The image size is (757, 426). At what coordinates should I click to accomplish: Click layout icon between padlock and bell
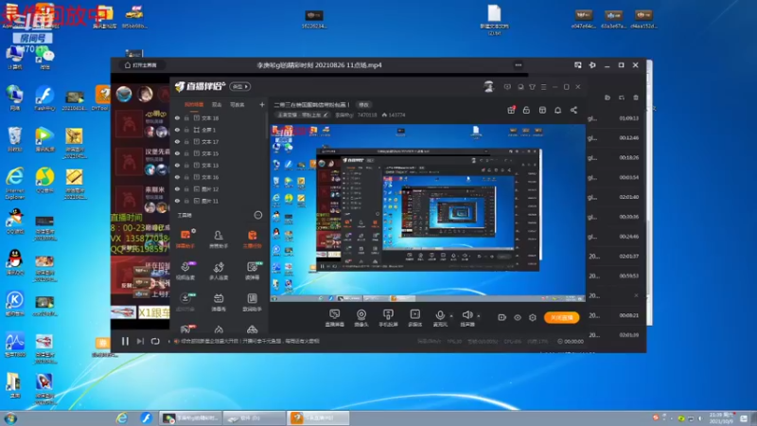542,110
